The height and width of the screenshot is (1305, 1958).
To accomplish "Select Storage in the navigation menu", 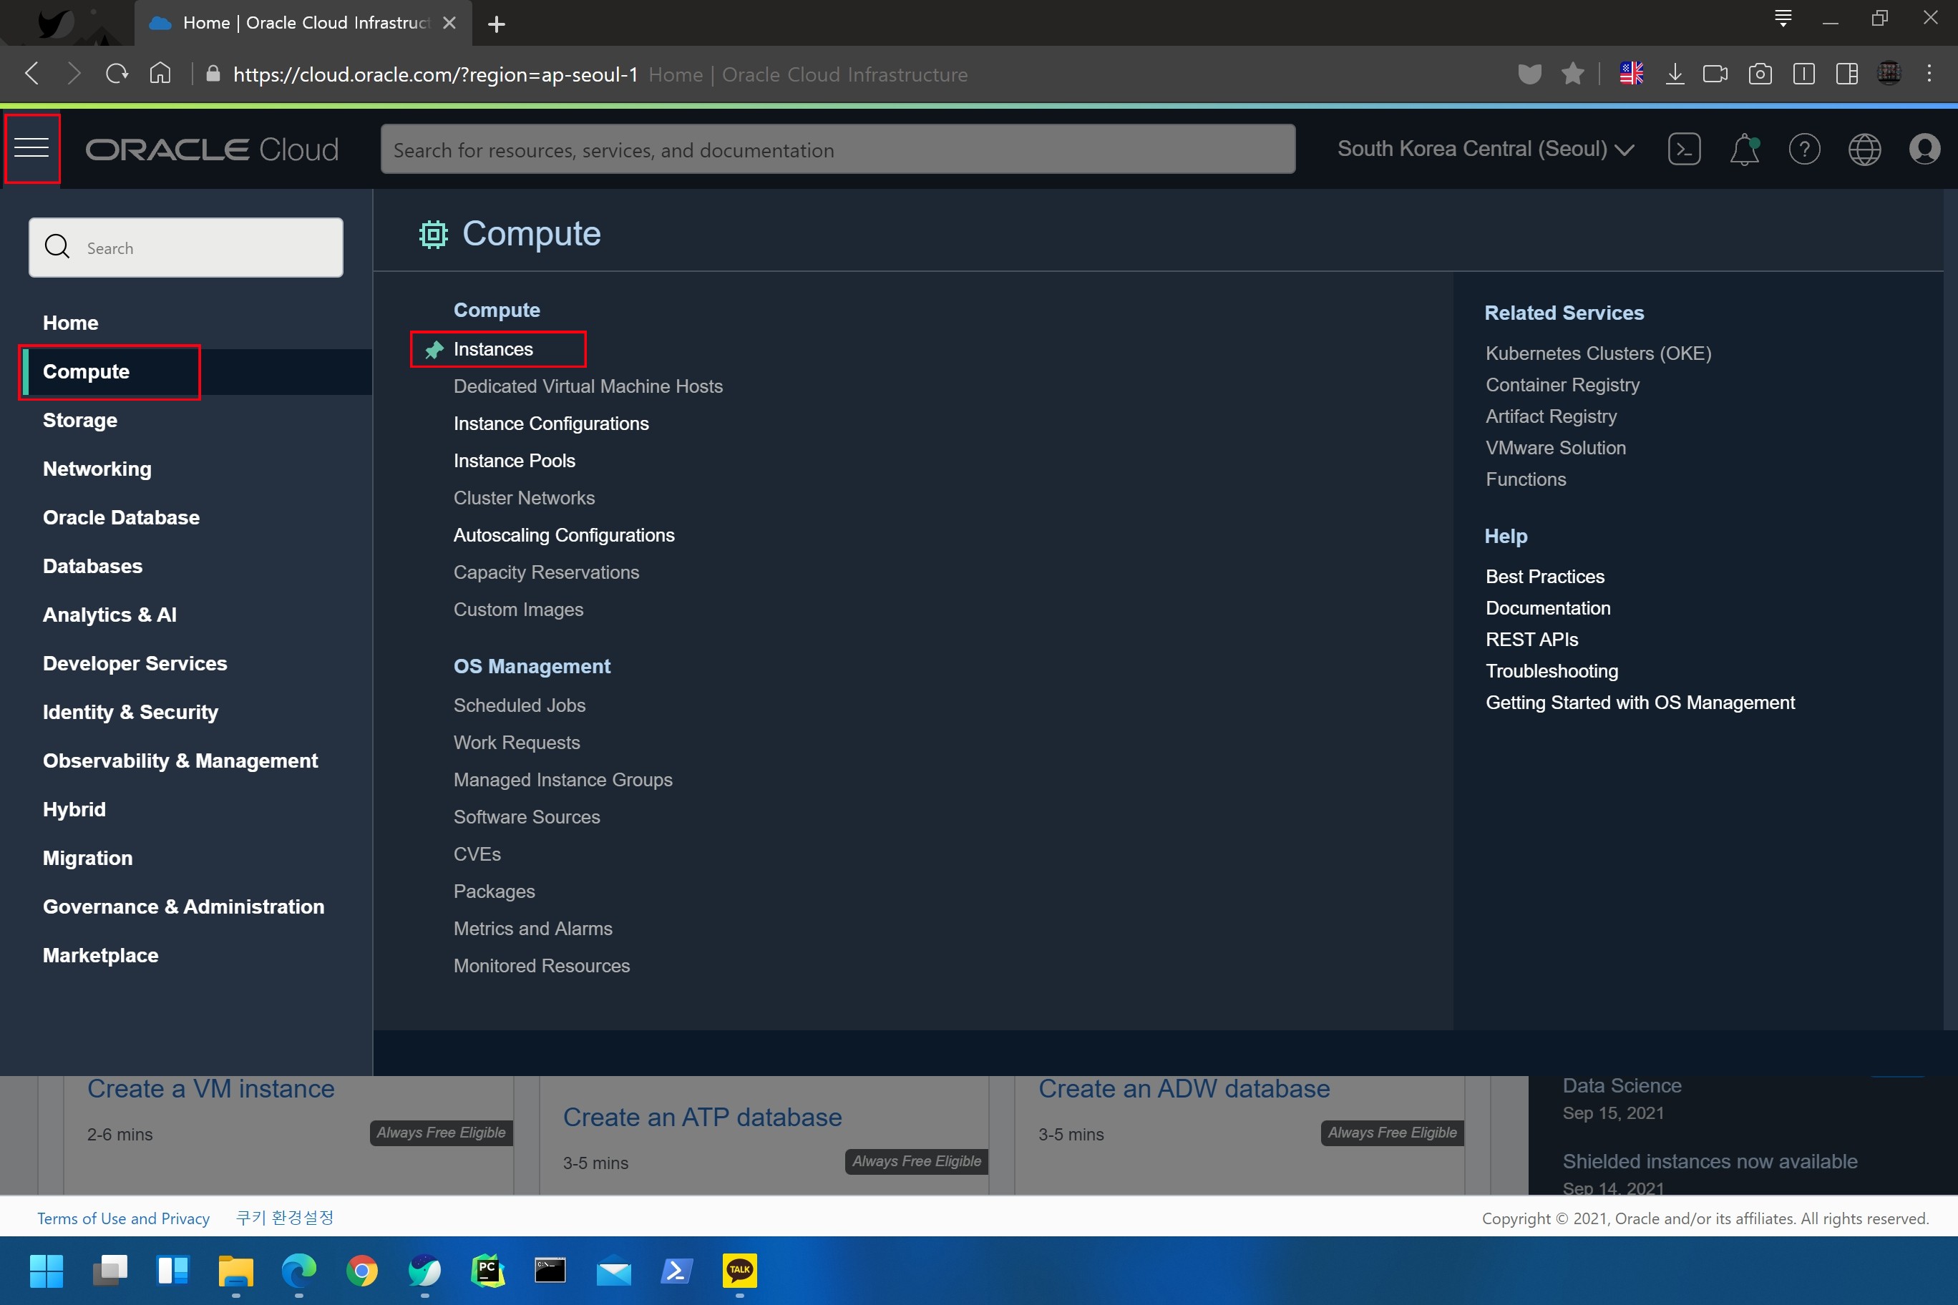I will pyautogui.click(x=80, y=420).
